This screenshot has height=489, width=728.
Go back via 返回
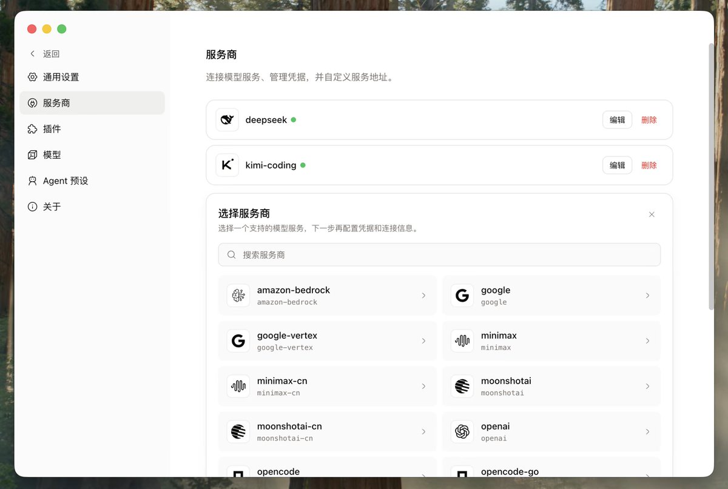click(x=45, y=54)
